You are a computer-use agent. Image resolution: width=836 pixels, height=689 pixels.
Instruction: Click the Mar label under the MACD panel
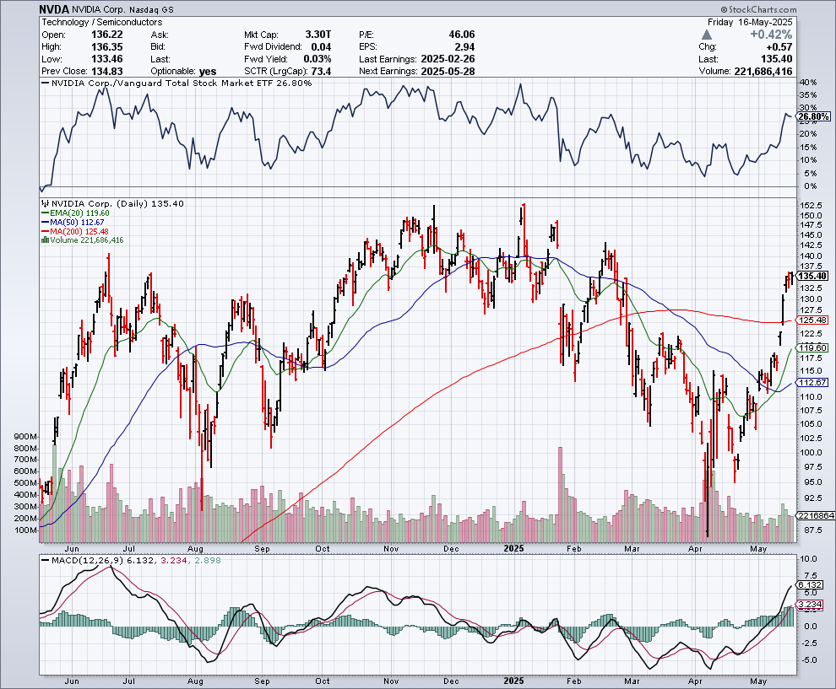[632, 681]
